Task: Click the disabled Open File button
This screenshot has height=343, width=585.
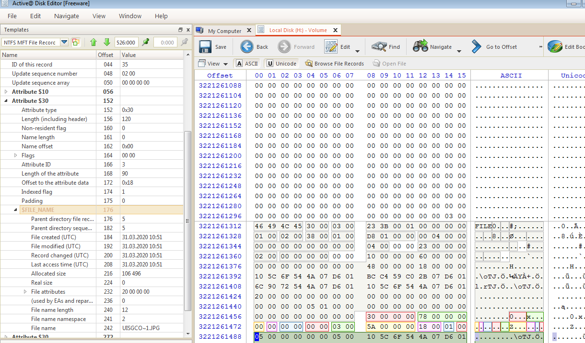Action: click(389, 63)
